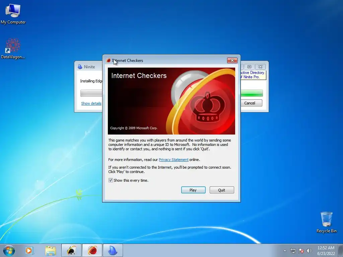The width and height of the screenshot is (343, 257).
Task: Switch to Internet Checkers taskbar button
Action: (x=92, y=250)
